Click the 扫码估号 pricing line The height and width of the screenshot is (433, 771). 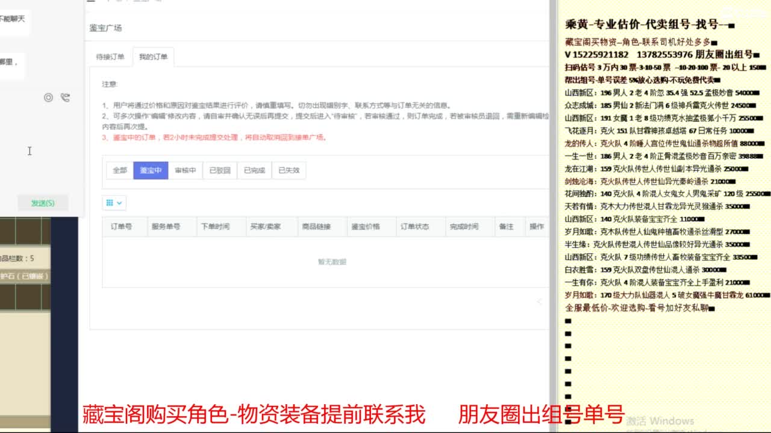point(665,67)
